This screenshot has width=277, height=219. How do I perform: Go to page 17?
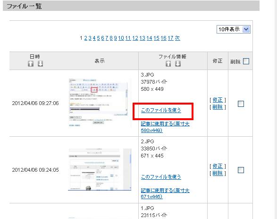pos(170,38)
